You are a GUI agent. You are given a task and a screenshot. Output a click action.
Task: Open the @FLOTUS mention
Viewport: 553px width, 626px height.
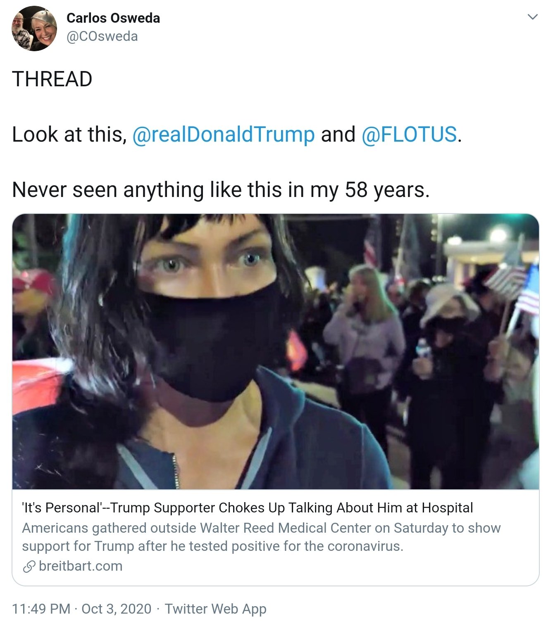[x=409, y=135]
